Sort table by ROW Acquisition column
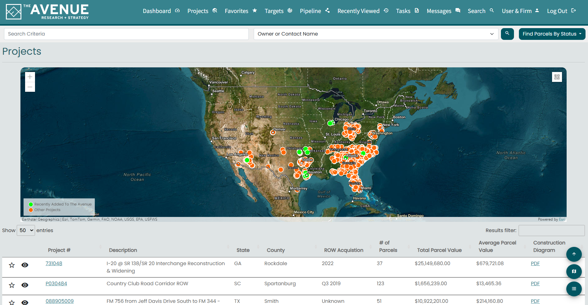The height and width of the screenshot is (305, 588). pos(344,250)
